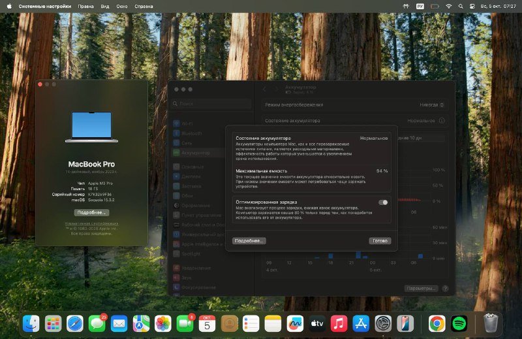Click the MacBook Pro image thumbnail
This screenshot has height=339, width=522.
click(x=91, y=127)
